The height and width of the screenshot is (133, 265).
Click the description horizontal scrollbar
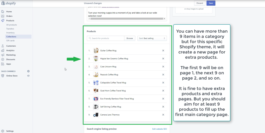[126, 19]
